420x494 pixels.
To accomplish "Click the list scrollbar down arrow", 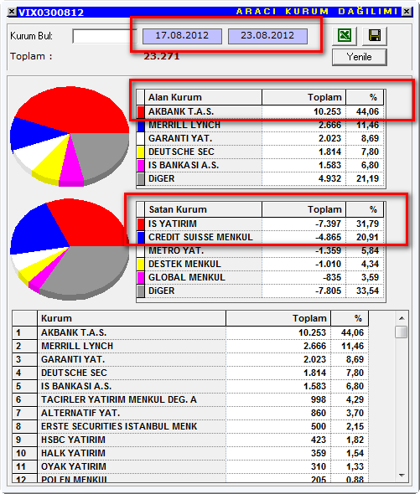I will (x=402, y=475).
